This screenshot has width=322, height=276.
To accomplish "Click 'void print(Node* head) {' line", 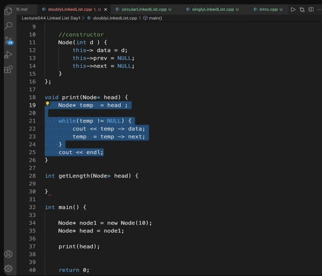I will tap(86, 97).
